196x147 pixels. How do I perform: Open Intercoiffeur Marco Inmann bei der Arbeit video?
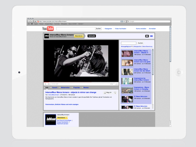[x=142, y=70]
